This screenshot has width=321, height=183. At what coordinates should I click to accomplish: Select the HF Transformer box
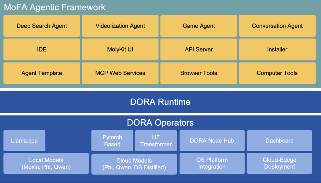point(156,141)
